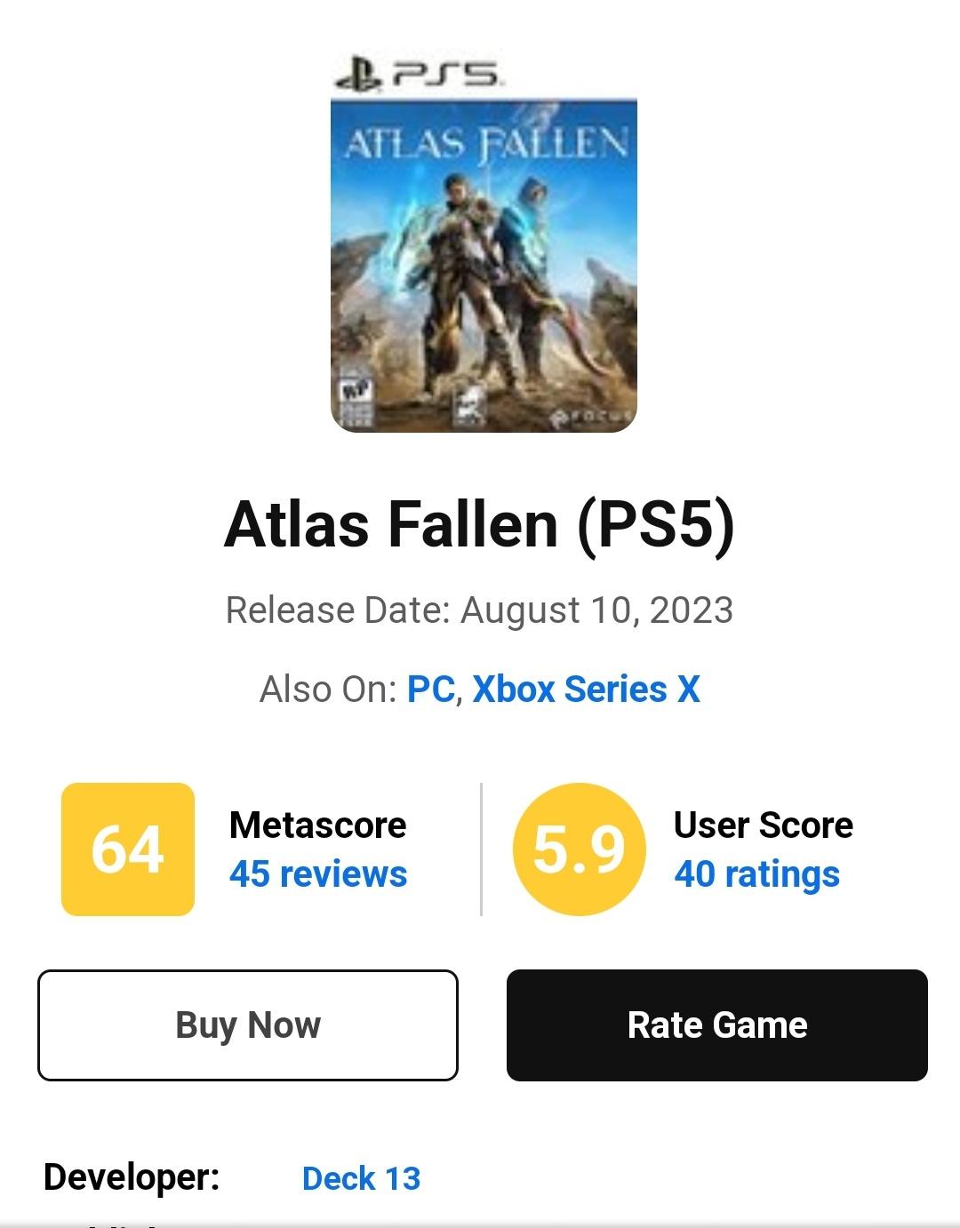This screenshot has height=1228, width=960.
Task: Click the Atlas Fallen logo text on cover art
Action: (484, 142)
